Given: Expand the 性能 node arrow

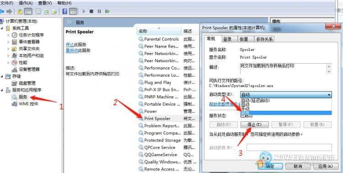Looking at the screenshot, I should pyautogui.click(x=9, y=63).
